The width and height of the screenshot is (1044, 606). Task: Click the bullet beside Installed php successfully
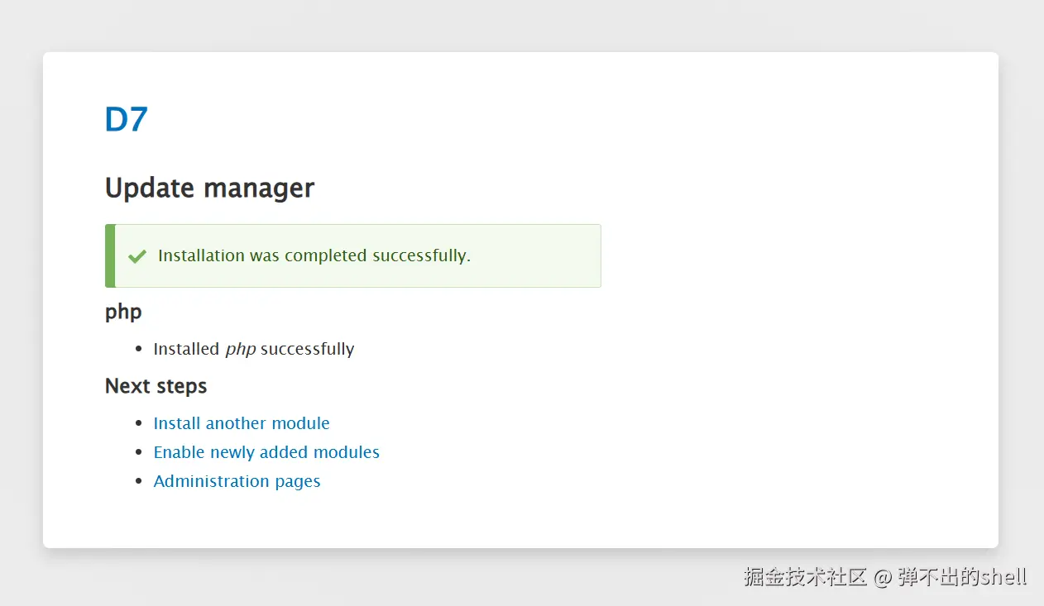(139, 349)
